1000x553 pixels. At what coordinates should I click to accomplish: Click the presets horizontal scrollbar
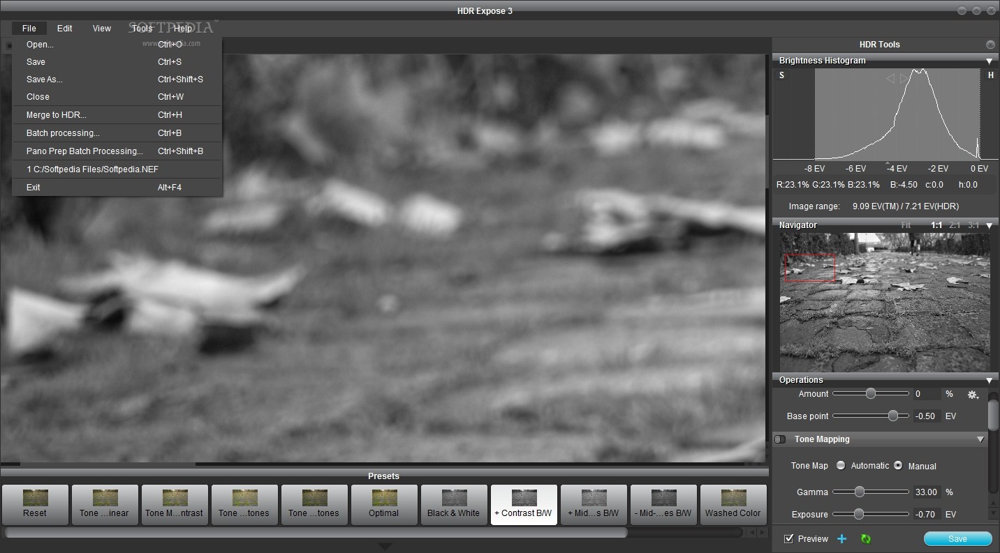coord(316,532)
